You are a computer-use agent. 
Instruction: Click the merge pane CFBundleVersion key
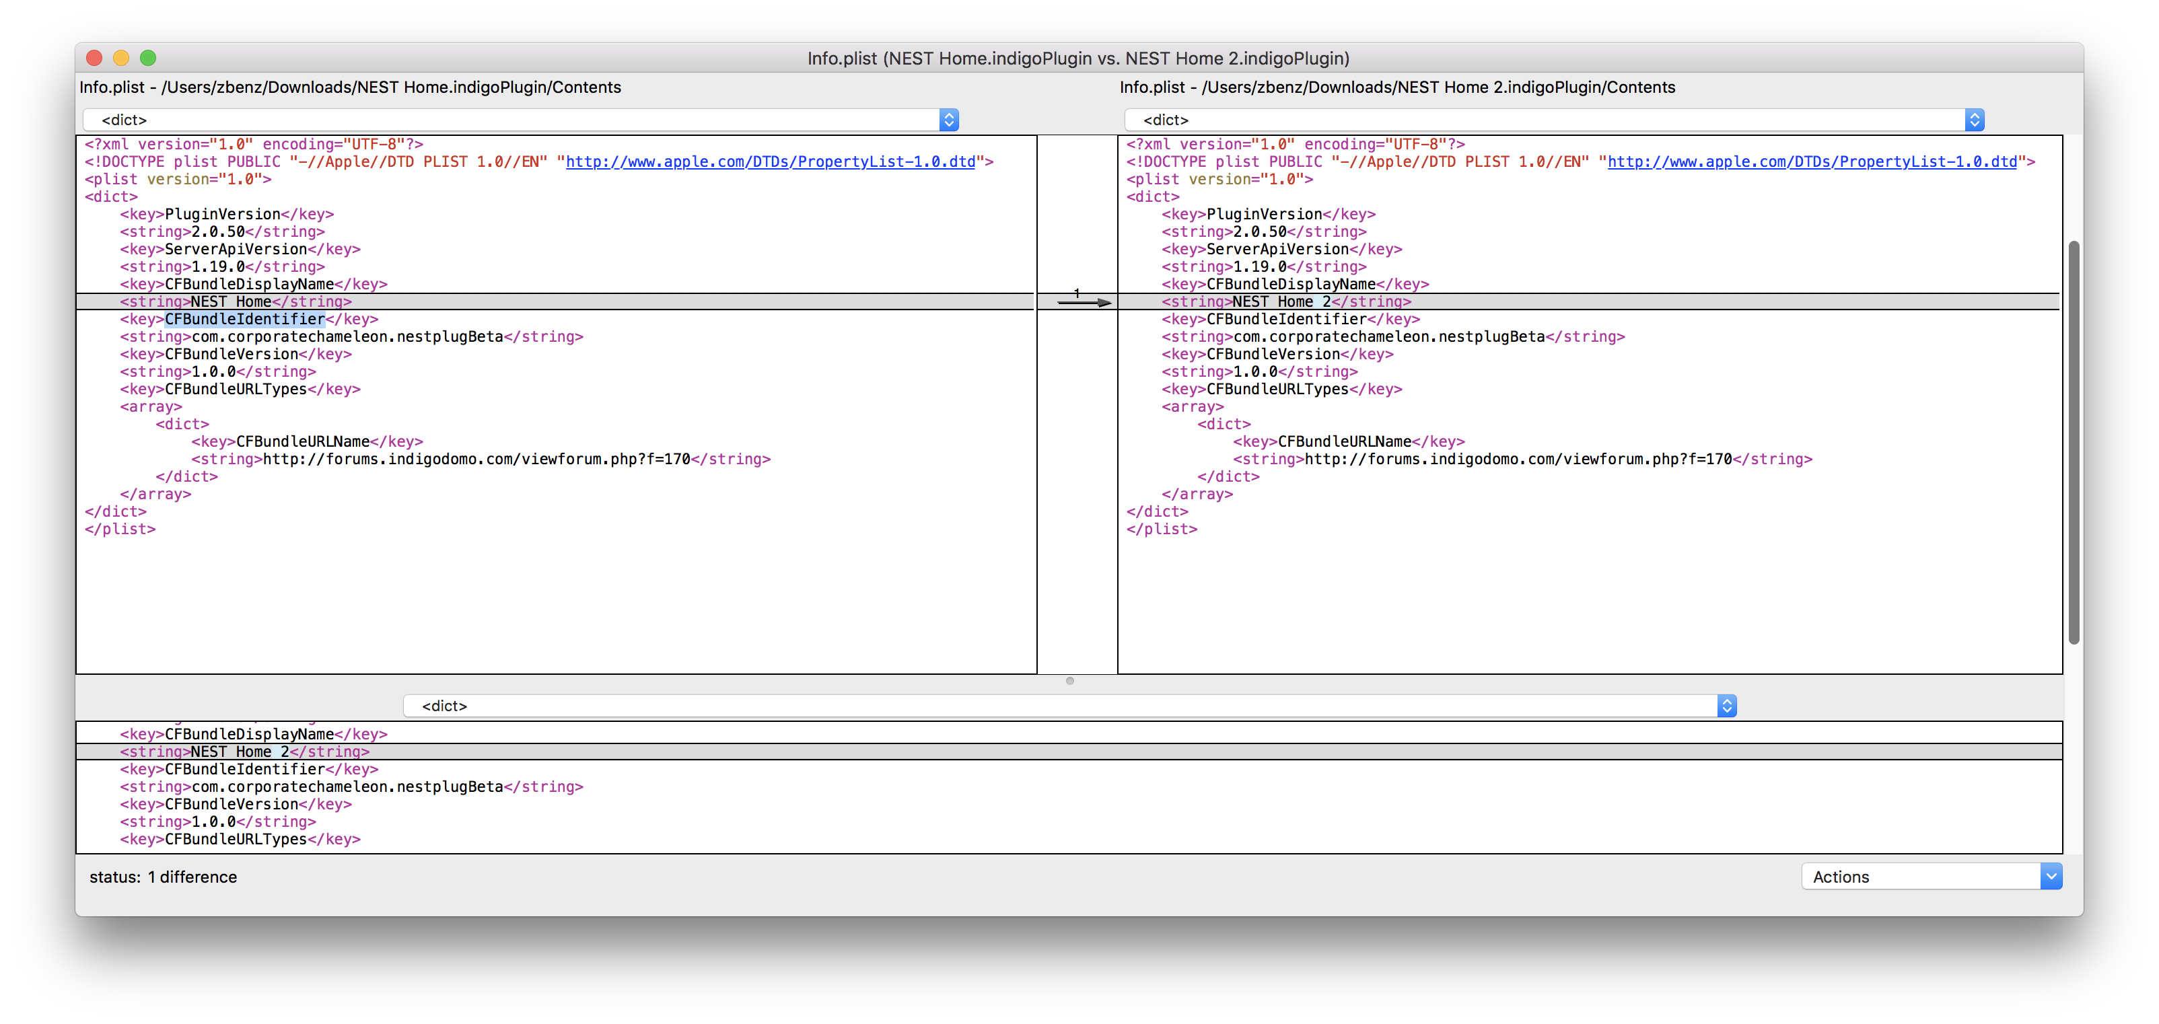[236, 805]
